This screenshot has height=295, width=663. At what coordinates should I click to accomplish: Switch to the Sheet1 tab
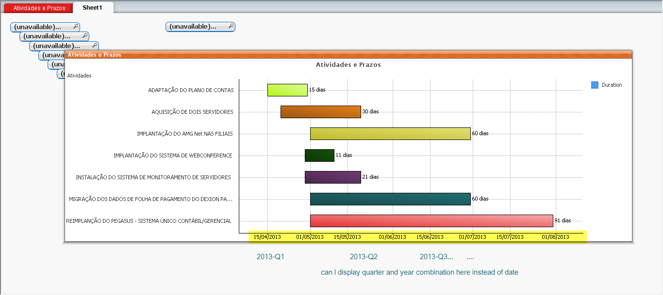click(x=92, y=8)
